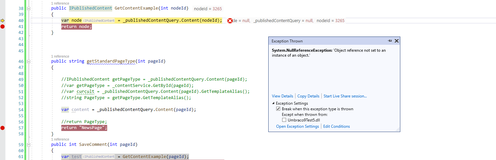The height and width of the screenshot is (160, 496).
Task: Click the red exception error icon
Action: pos(230,21)
